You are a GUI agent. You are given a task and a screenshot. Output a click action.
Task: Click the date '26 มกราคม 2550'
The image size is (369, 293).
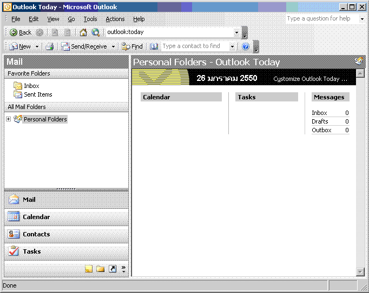click(227, 78)
